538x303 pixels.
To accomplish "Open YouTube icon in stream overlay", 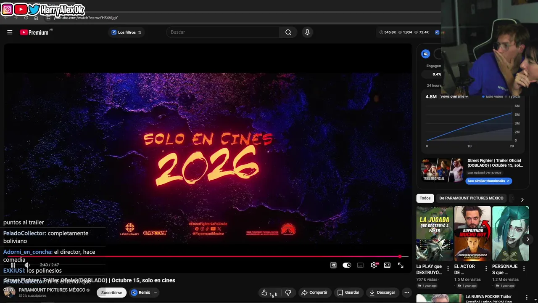I will click(20, 9).
